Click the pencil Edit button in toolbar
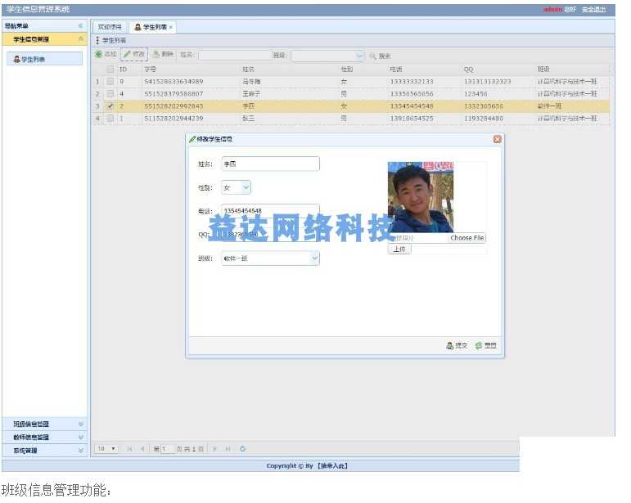 coord(134,54)
